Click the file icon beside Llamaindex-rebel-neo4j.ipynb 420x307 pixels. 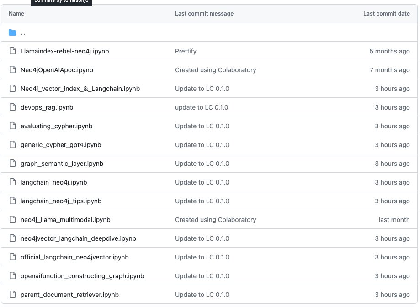tap(12, 51)
